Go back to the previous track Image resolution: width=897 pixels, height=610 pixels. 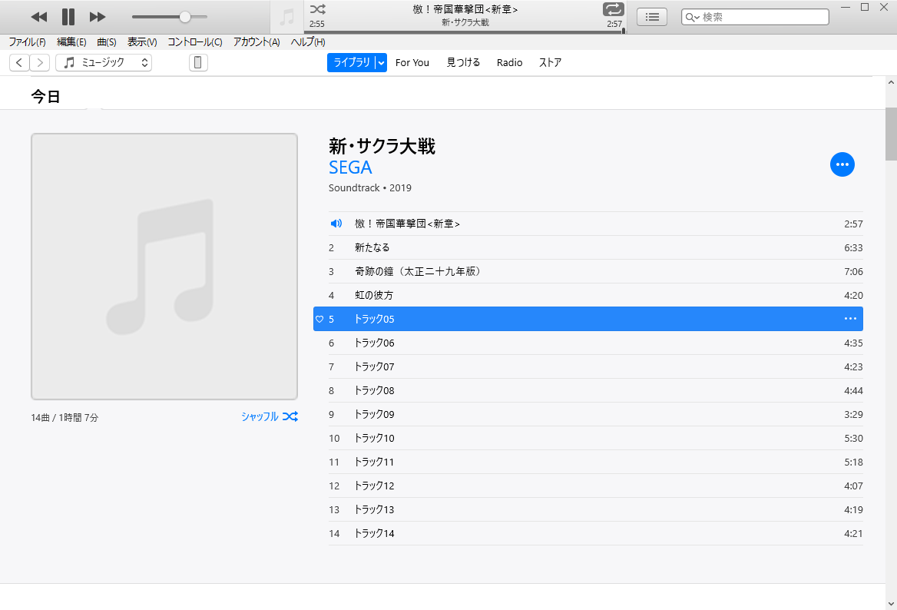click(x=39, y=17)
